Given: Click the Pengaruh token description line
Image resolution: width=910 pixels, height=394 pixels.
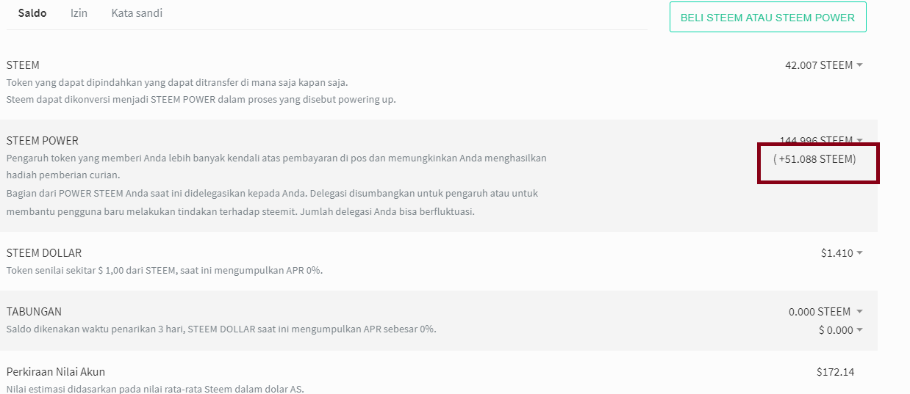Looking at the screenshot, I should click(276, 167).
